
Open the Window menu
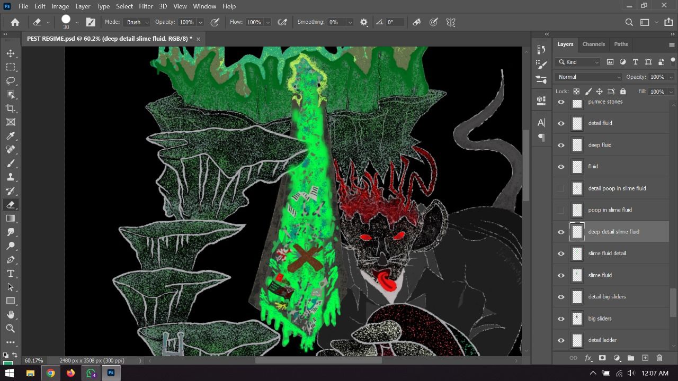pos(204,6)
